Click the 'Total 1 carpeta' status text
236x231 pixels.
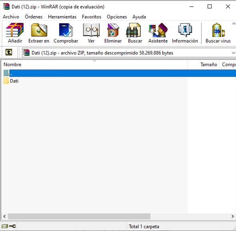tap(144, 227)
